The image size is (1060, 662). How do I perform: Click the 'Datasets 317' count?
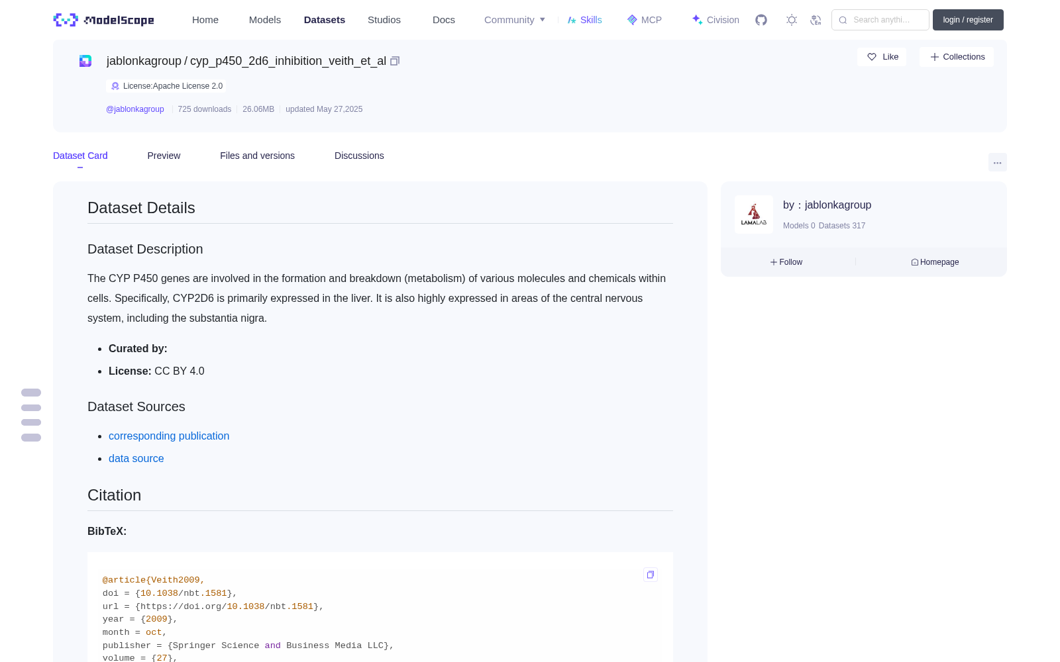(842, 226)
